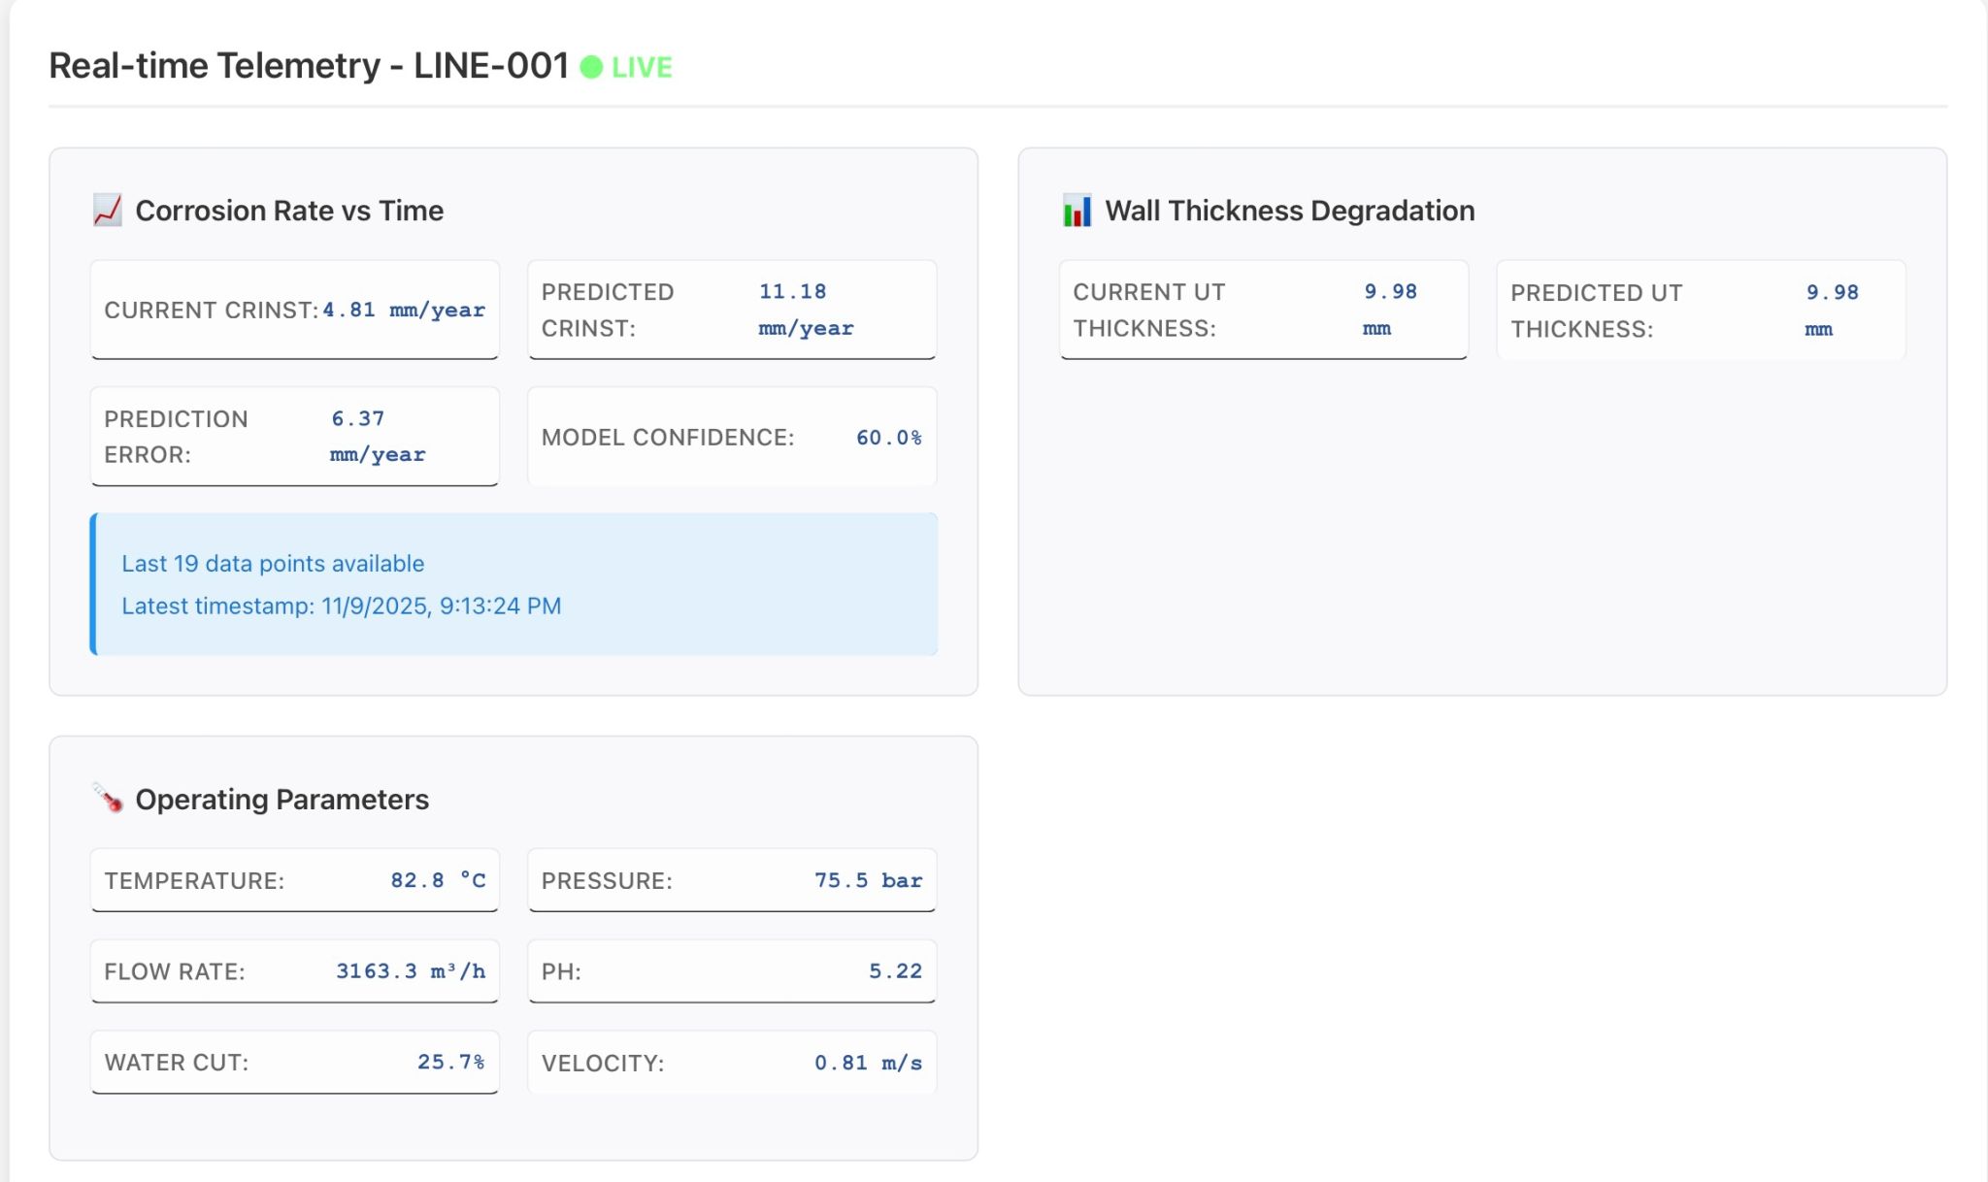1988x1182 pixels.
Task: Click the PH 5.22 value field
Action: pyautogui.click(x=731, y=971)
